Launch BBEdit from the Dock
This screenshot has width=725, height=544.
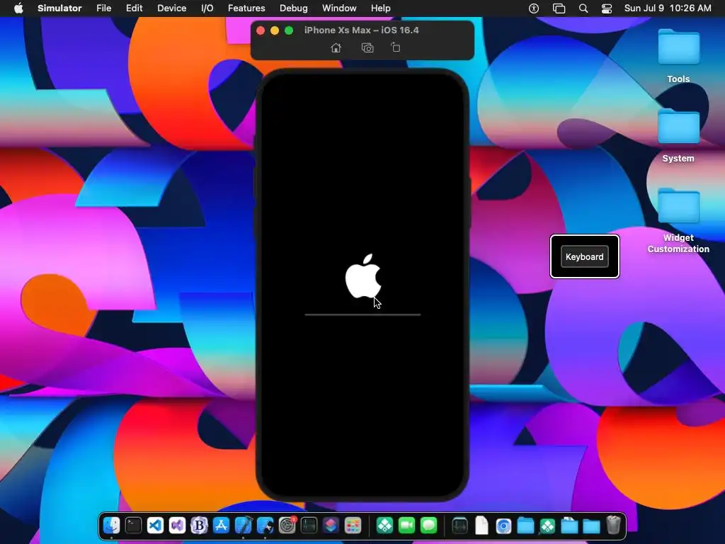coord(199,526)
